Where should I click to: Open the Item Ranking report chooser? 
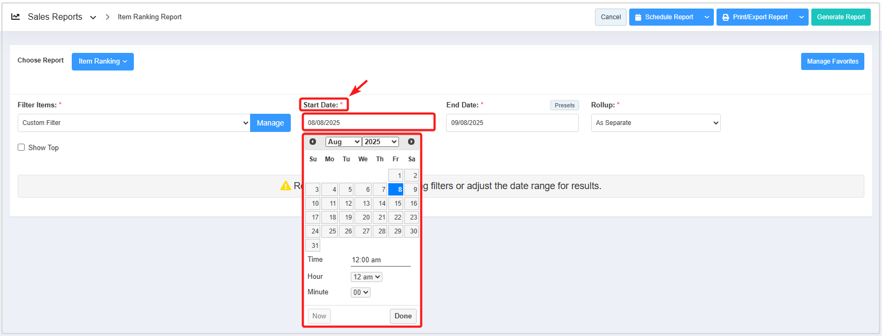coord(103,61)
